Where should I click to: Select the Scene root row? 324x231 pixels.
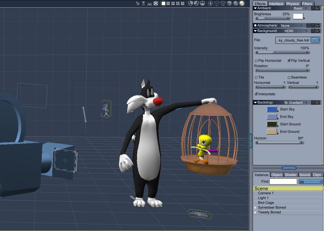288,189
